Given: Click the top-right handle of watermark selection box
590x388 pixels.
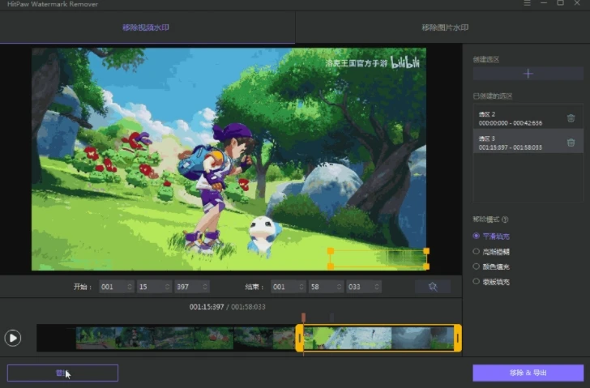Looking at the screenshot, I should 426,251.
